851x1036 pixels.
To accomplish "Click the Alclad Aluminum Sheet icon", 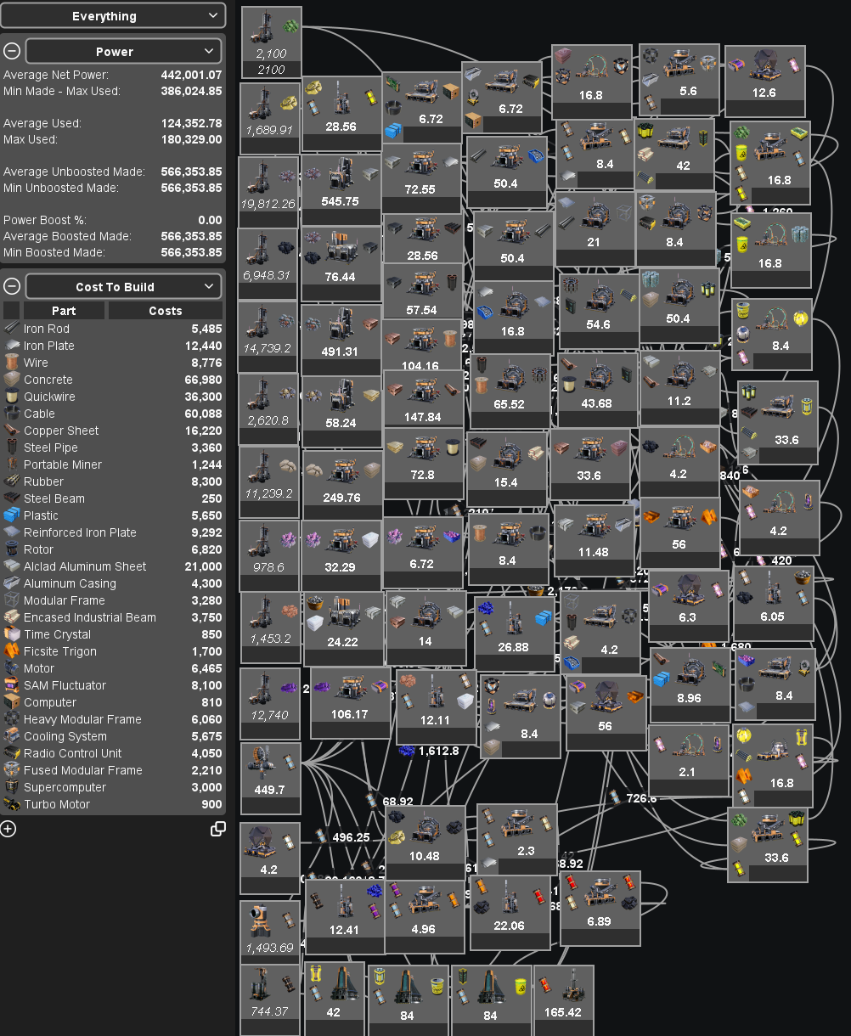I will pyautogui.click(x=12, y=566).
